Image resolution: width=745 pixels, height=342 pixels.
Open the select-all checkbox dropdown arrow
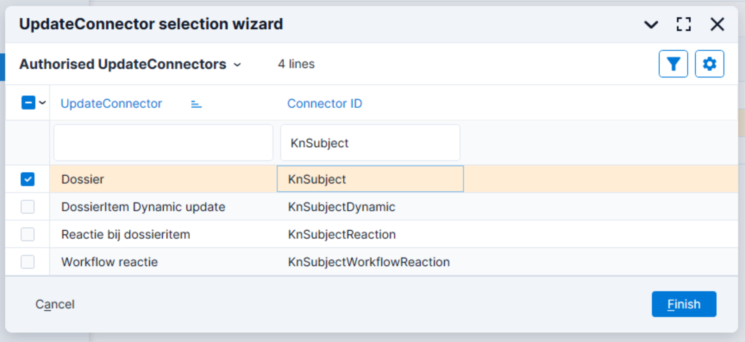coord(42,103)
